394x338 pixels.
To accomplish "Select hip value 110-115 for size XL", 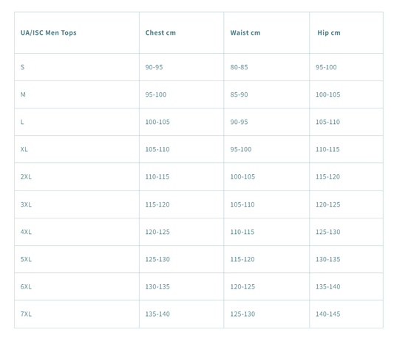I will click(327, 149).
